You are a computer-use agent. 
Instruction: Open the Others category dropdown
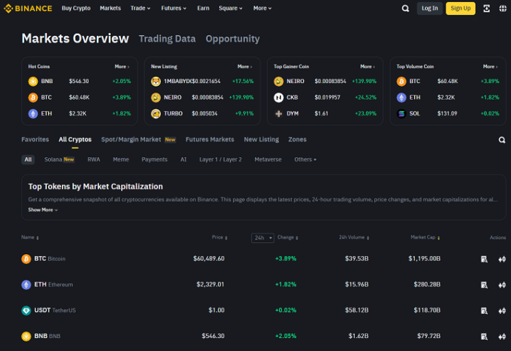point(305,159)
